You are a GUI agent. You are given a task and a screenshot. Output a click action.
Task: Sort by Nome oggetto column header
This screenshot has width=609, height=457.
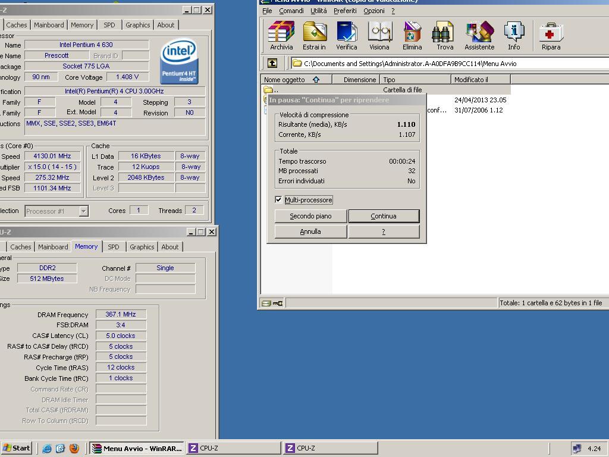[296, 80]
